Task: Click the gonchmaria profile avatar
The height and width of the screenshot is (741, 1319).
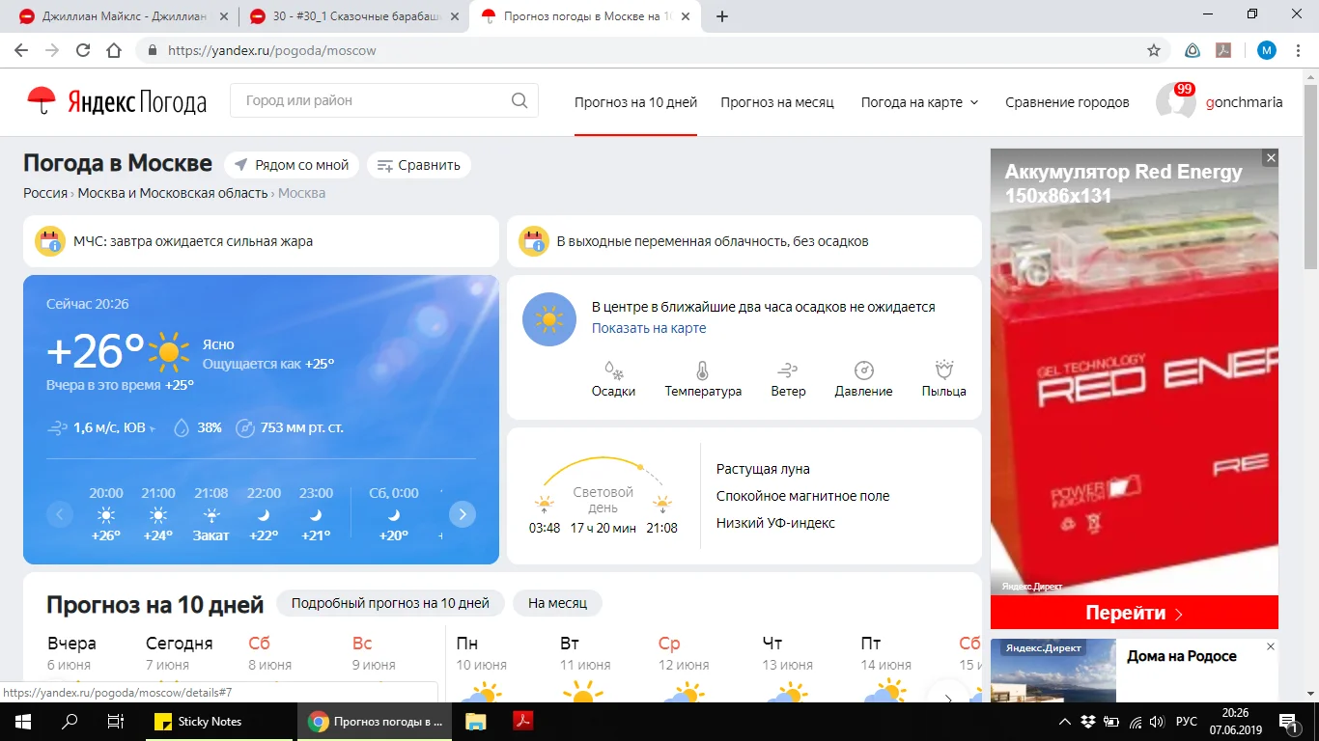Action: point(1176,102)
